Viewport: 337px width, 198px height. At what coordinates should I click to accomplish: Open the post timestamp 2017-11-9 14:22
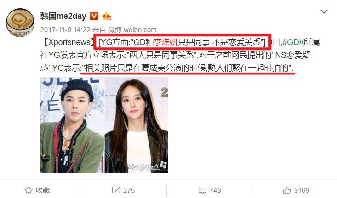(65, 30)
